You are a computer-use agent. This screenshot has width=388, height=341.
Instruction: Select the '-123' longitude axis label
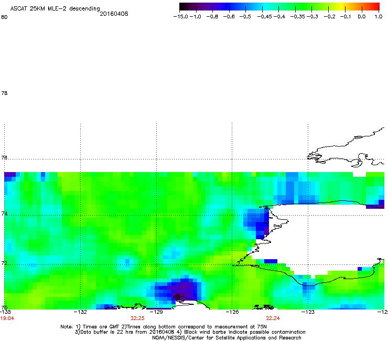[x=308, y=312]
